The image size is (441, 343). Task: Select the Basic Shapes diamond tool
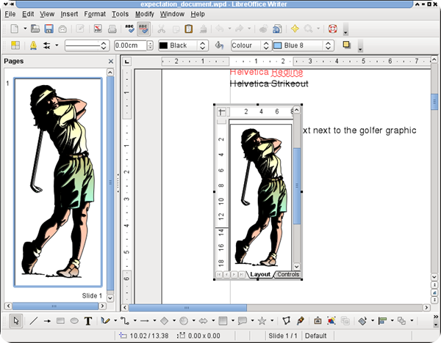coord(164,321)
